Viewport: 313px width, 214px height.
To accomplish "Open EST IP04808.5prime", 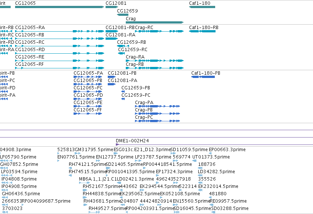I will pos(19,179).
